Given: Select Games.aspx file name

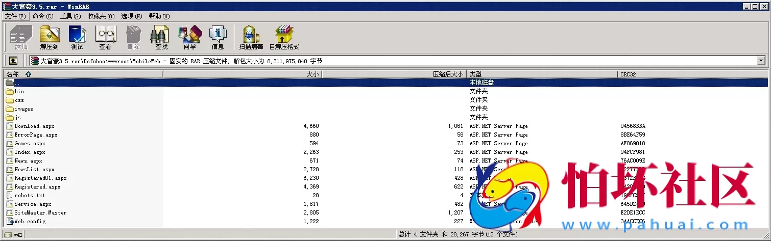Looking at the screenshot, I should click(30, 144).
